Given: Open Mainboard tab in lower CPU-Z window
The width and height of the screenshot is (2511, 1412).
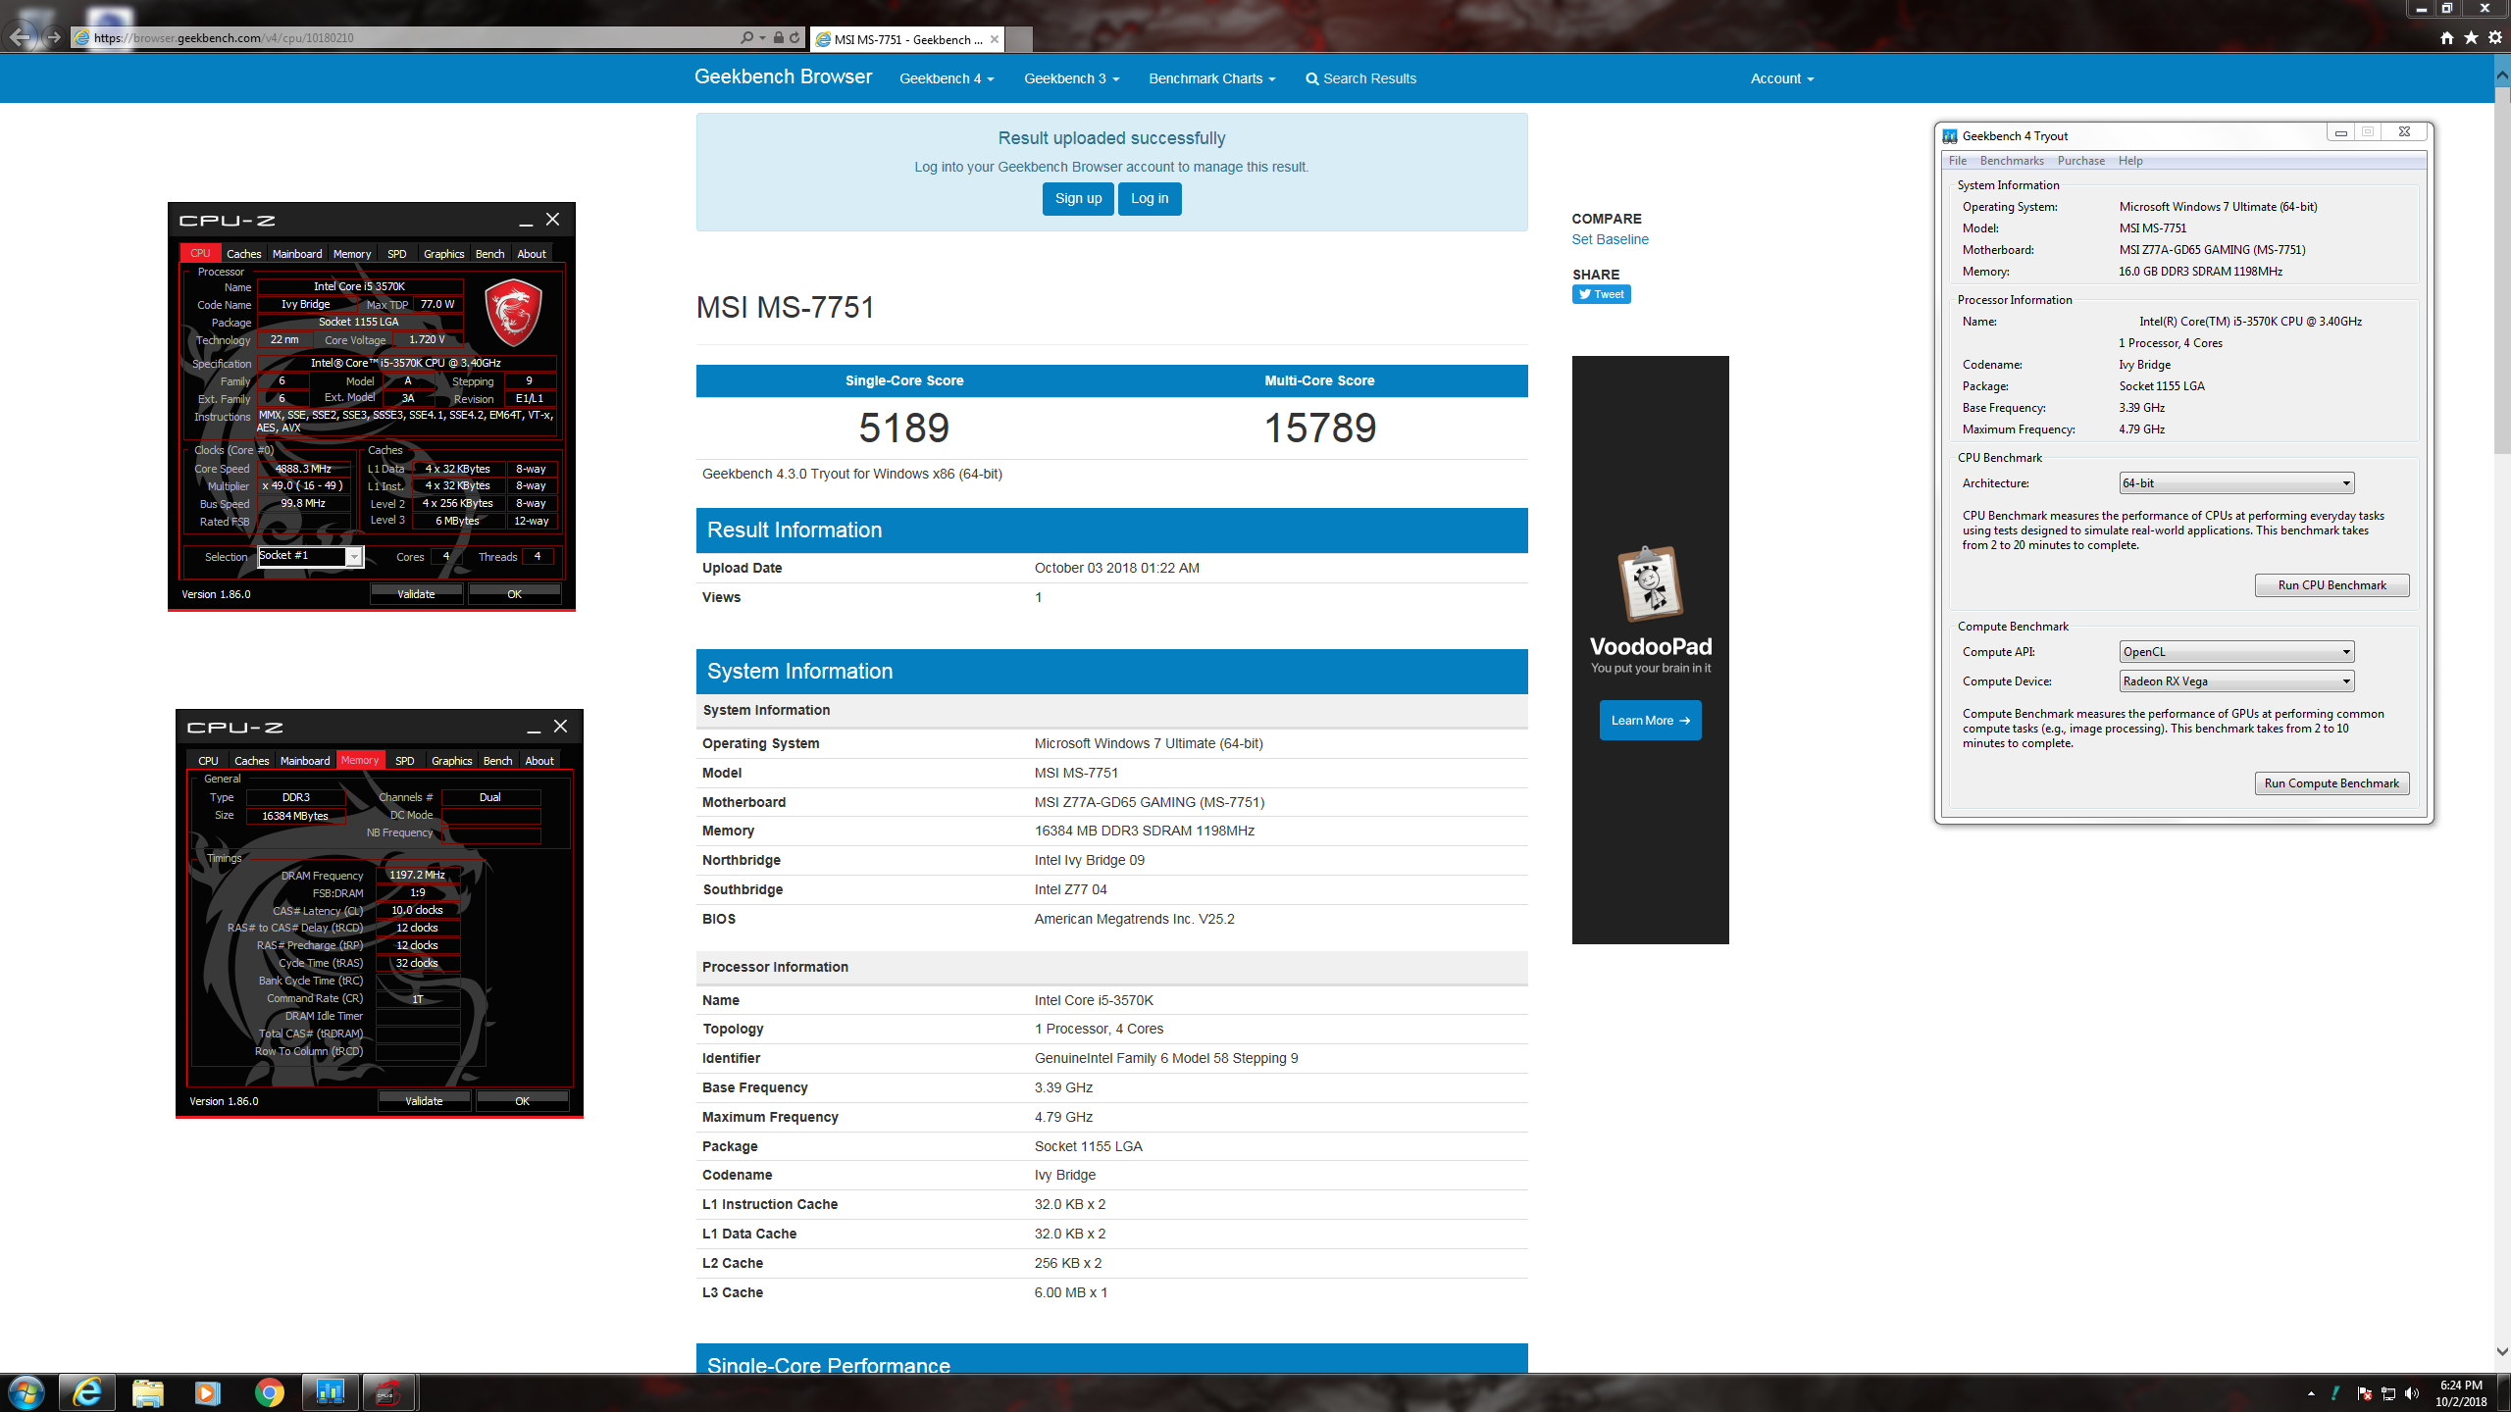Looking at the screenshot, I should [x=305, y=761].
